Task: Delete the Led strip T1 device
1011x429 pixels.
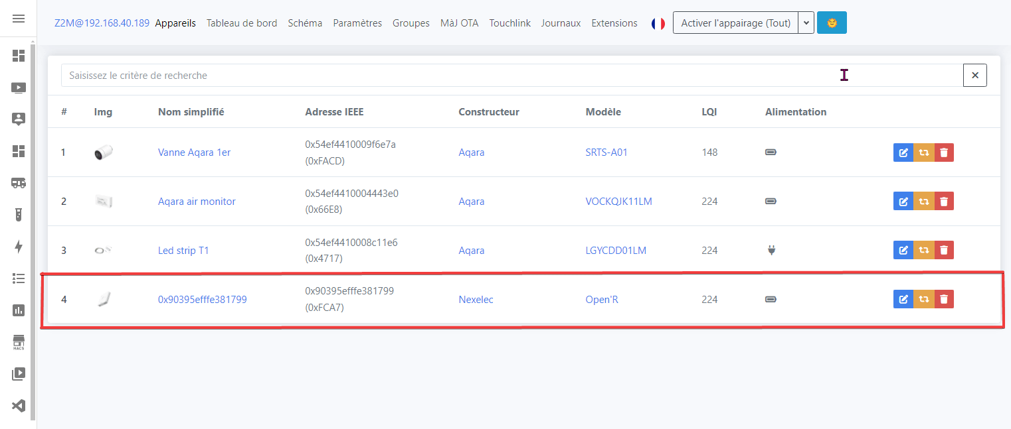Action: (944, 251)
